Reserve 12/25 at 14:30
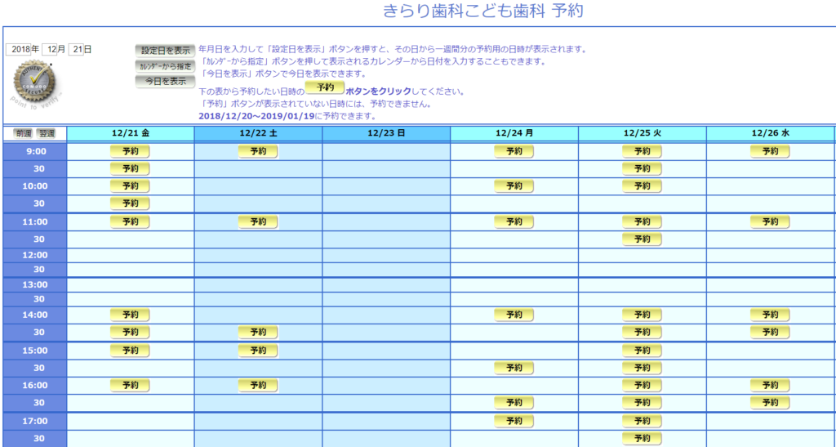The height and width of the screenshot is (447, 836). point(642,333)
